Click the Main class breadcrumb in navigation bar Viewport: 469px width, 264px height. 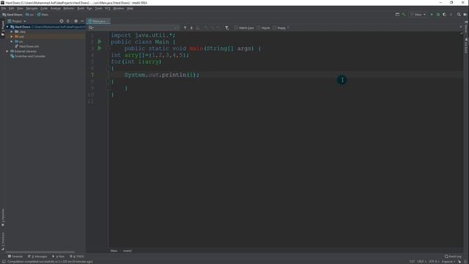(x=43, y=15)
